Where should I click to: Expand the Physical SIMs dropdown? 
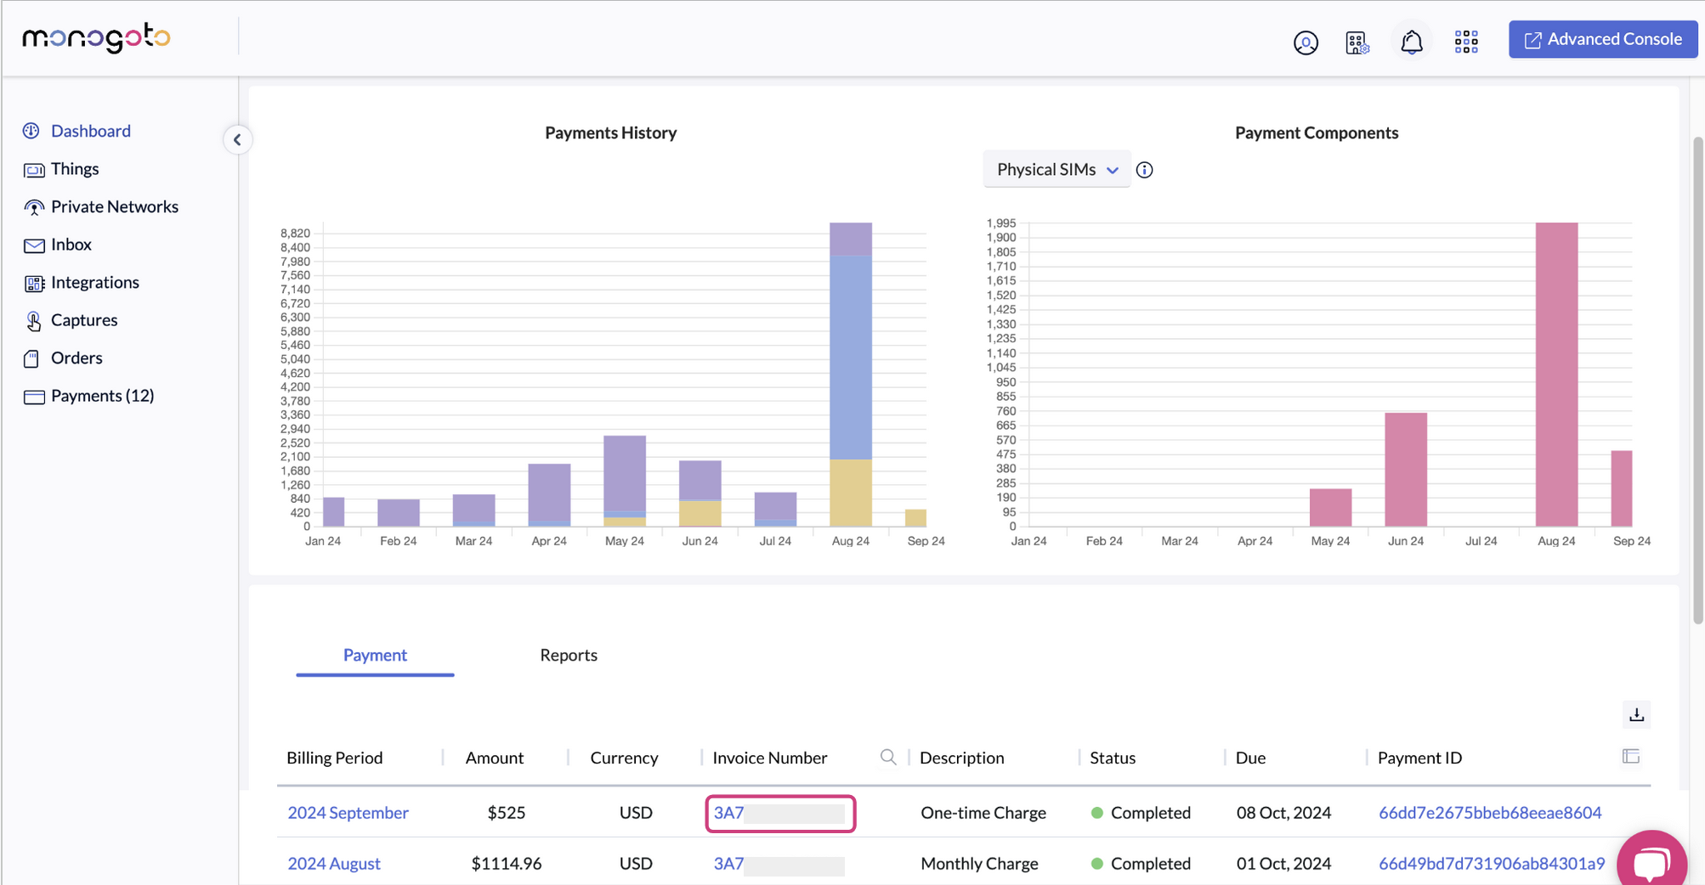[x=1056, y=170]
